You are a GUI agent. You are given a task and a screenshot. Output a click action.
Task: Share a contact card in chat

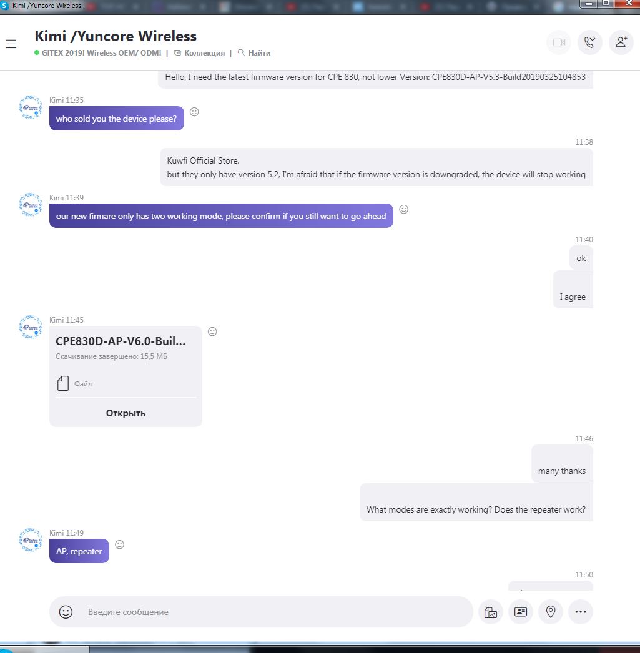(521, 612)
